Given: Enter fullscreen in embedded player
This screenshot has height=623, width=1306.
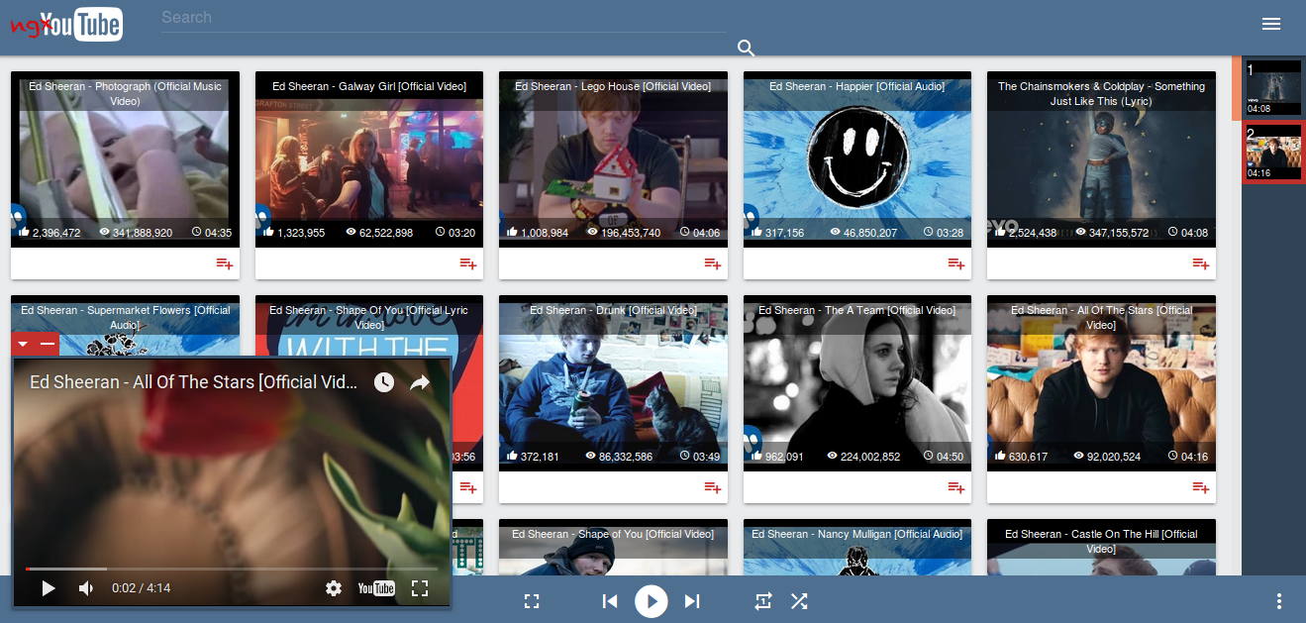Looking at the screenshot, I should coord(420,588).
